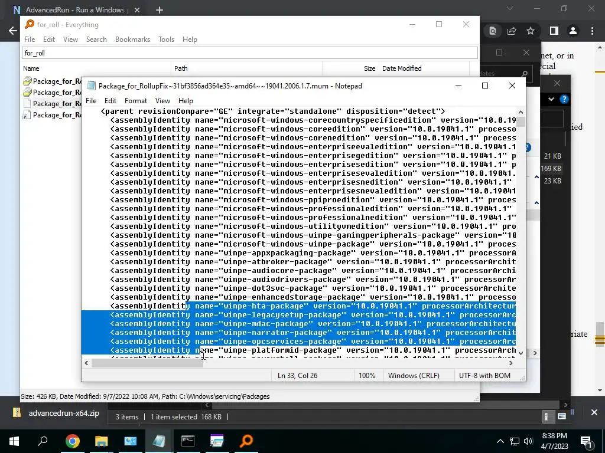Screen dimensions: 605x453
Task: Sort results by Date Modified column
Action: coord(424,68)
